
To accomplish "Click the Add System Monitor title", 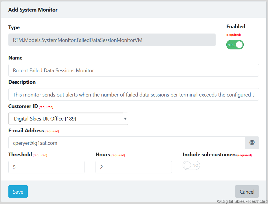I will point(33,10).
